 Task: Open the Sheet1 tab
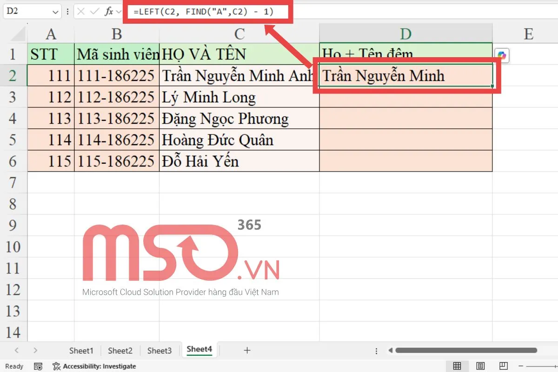point(81,351)
